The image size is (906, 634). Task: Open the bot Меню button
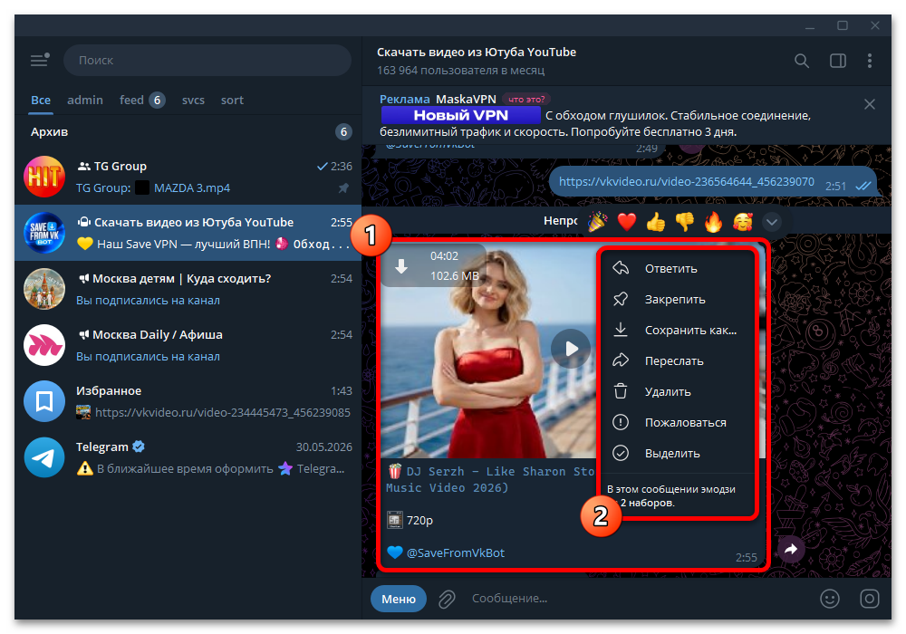pos(398,599)
